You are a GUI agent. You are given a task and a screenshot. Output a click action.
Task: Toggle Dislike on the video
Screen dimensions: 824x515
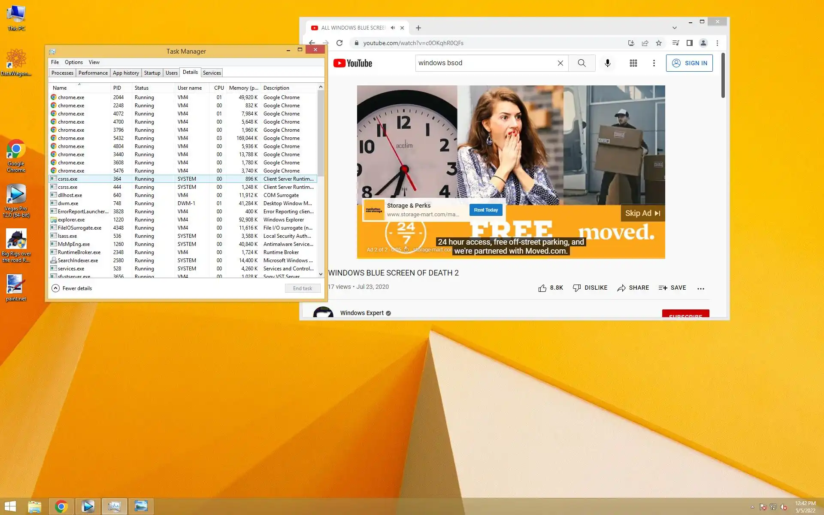point(590,288)
